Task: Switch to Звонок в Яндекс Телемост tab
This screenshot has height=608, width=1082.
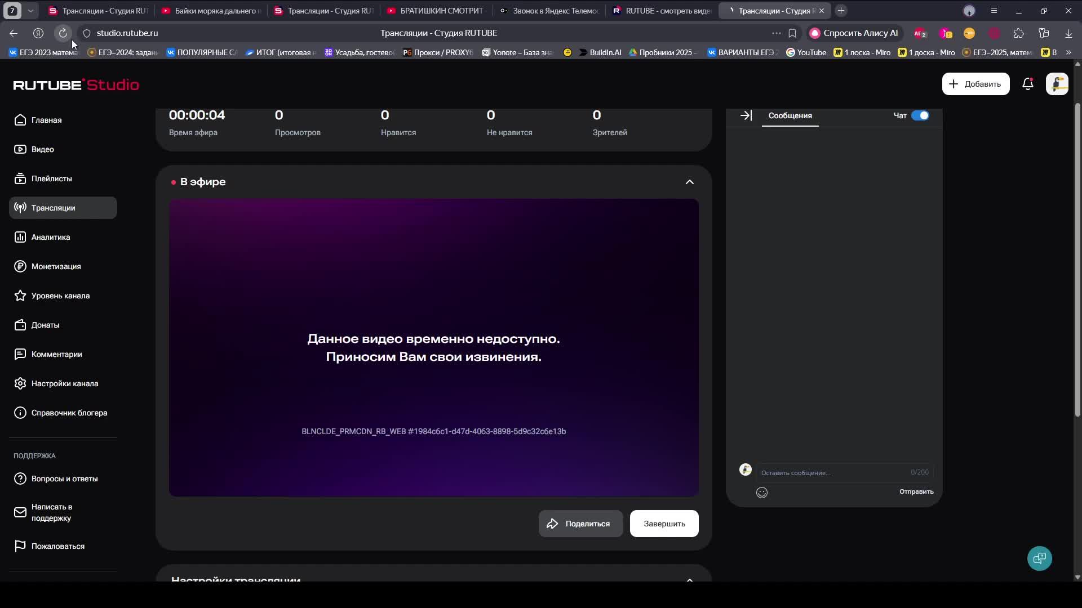Action: pyautogui.click(x=549, y=11)
